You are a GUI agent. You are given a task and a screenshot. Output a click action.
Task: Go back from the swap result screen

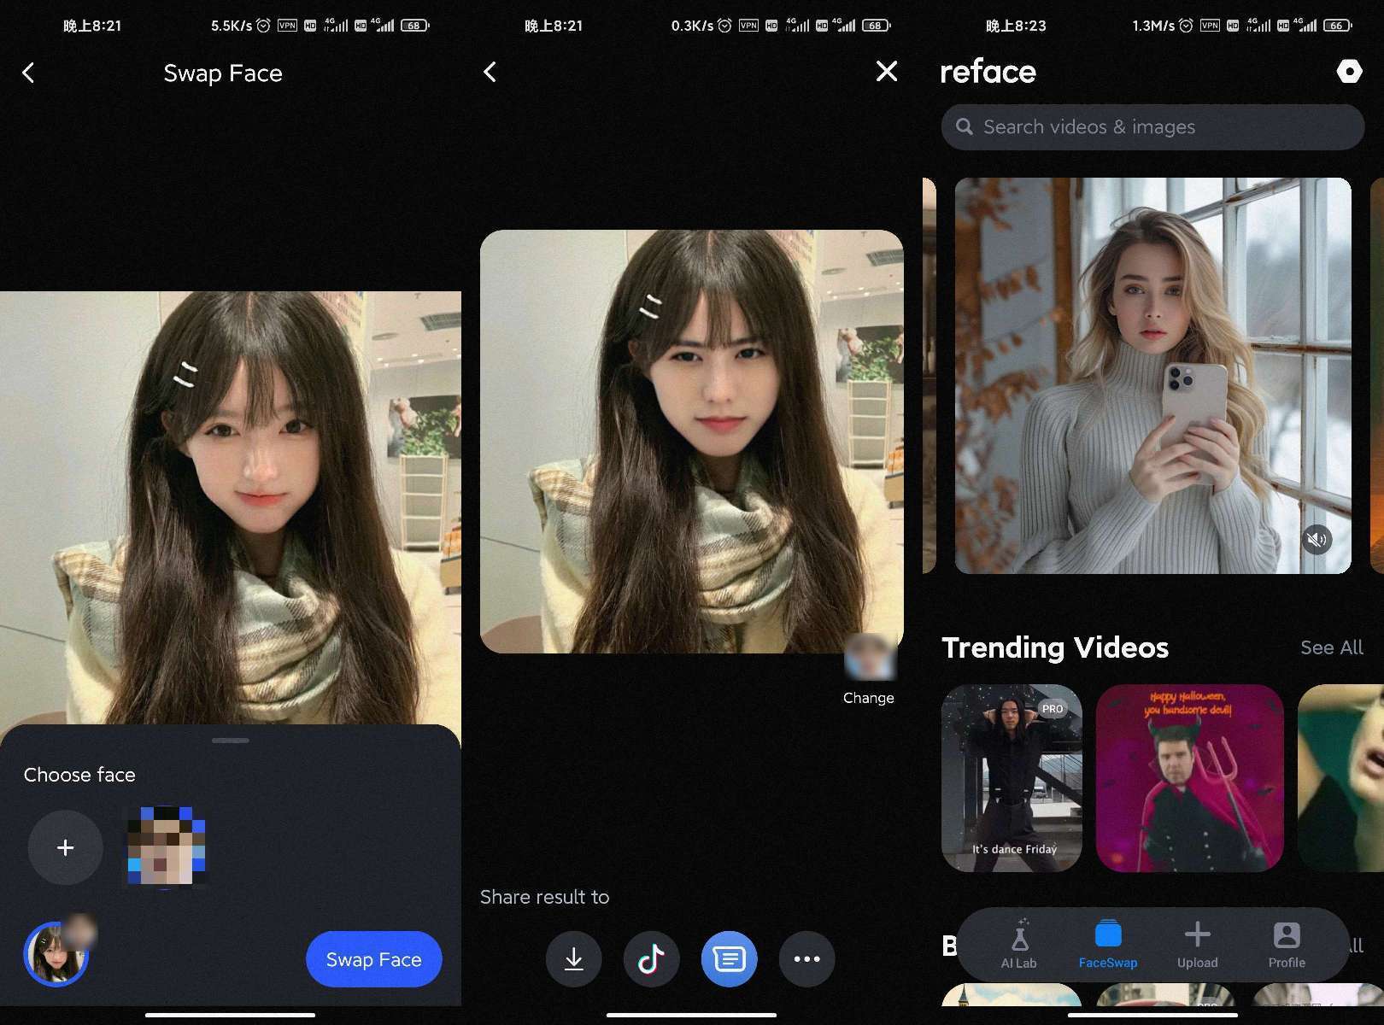point(490,72)
